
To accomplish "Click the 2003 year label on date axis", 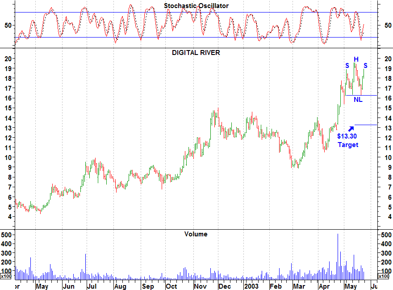I will click(251, 286).
